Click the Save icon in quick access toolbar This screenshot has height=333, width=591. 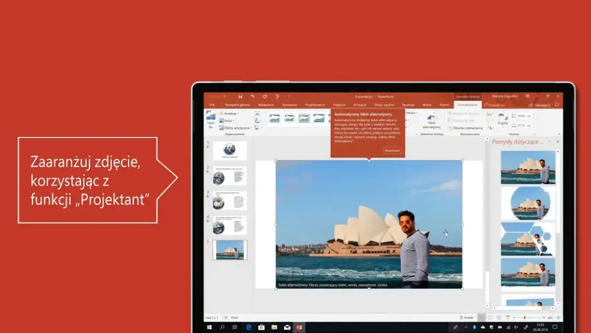(240, 96)
